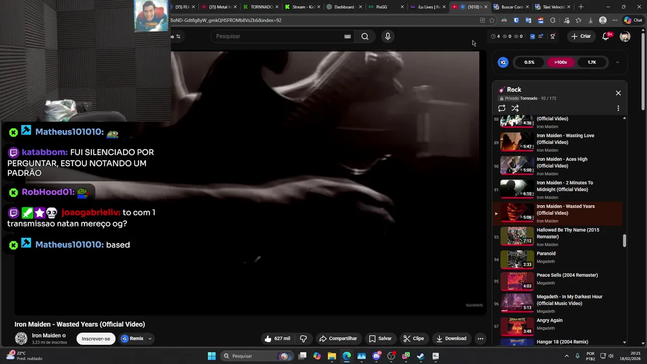The width and height of the screenshot is (647, 364).
Task: Open the Remix dropdown arrow
Action: coord(150,339)
